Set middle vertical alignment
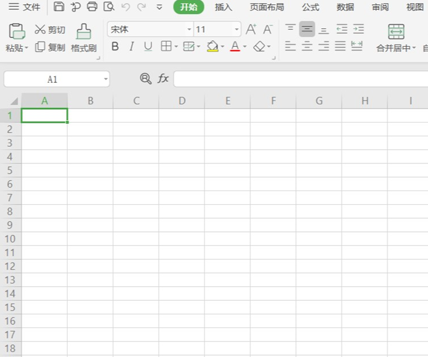Viewport: 428px width, 357px height. tap(307, 28)
